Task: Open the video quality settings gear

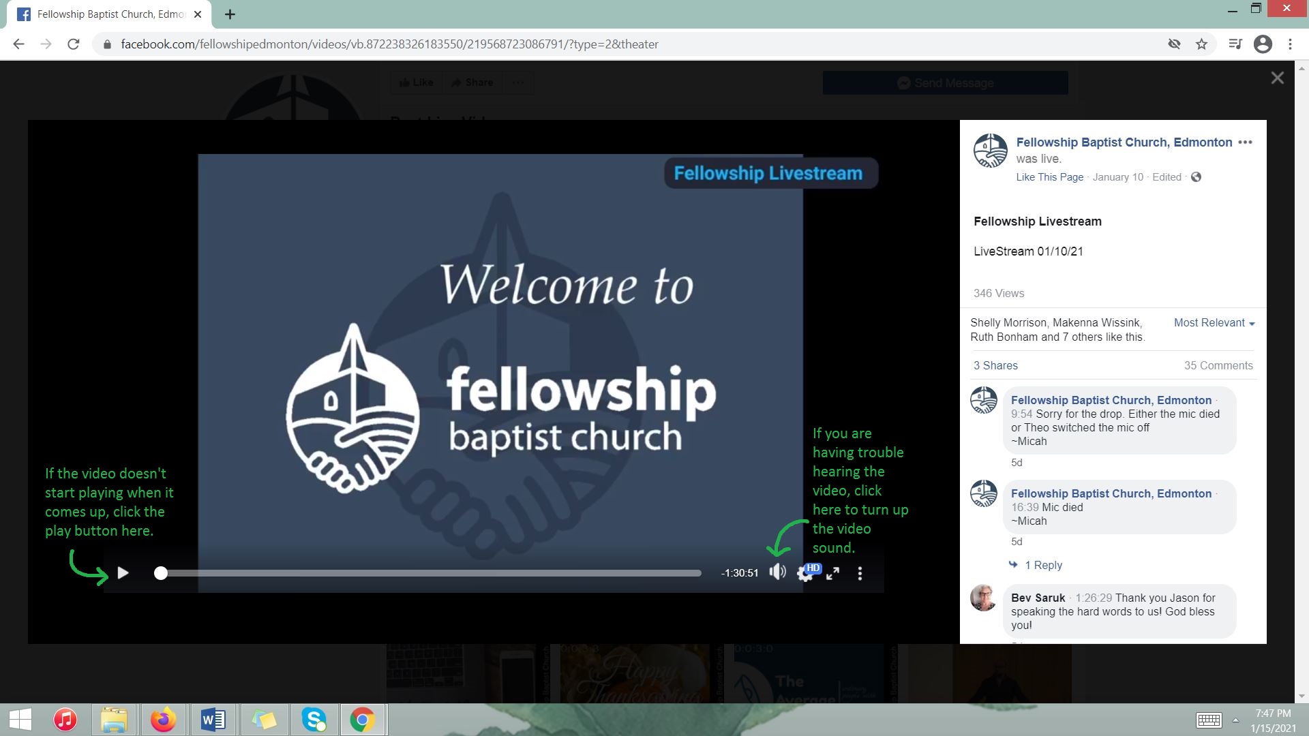Action: tap(805, 574)
